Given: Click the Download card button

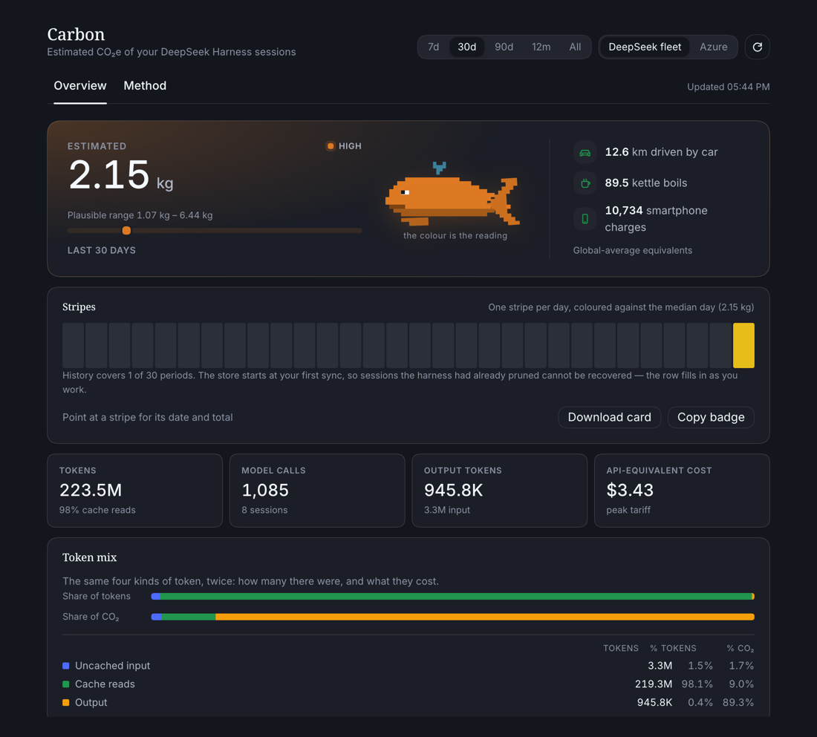Looking at the screenshot, I should click(609, 417).
